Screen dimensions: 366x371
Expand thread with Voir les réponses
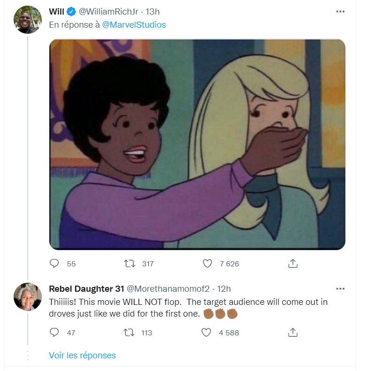pyautogui.click(x=82, y=355)
